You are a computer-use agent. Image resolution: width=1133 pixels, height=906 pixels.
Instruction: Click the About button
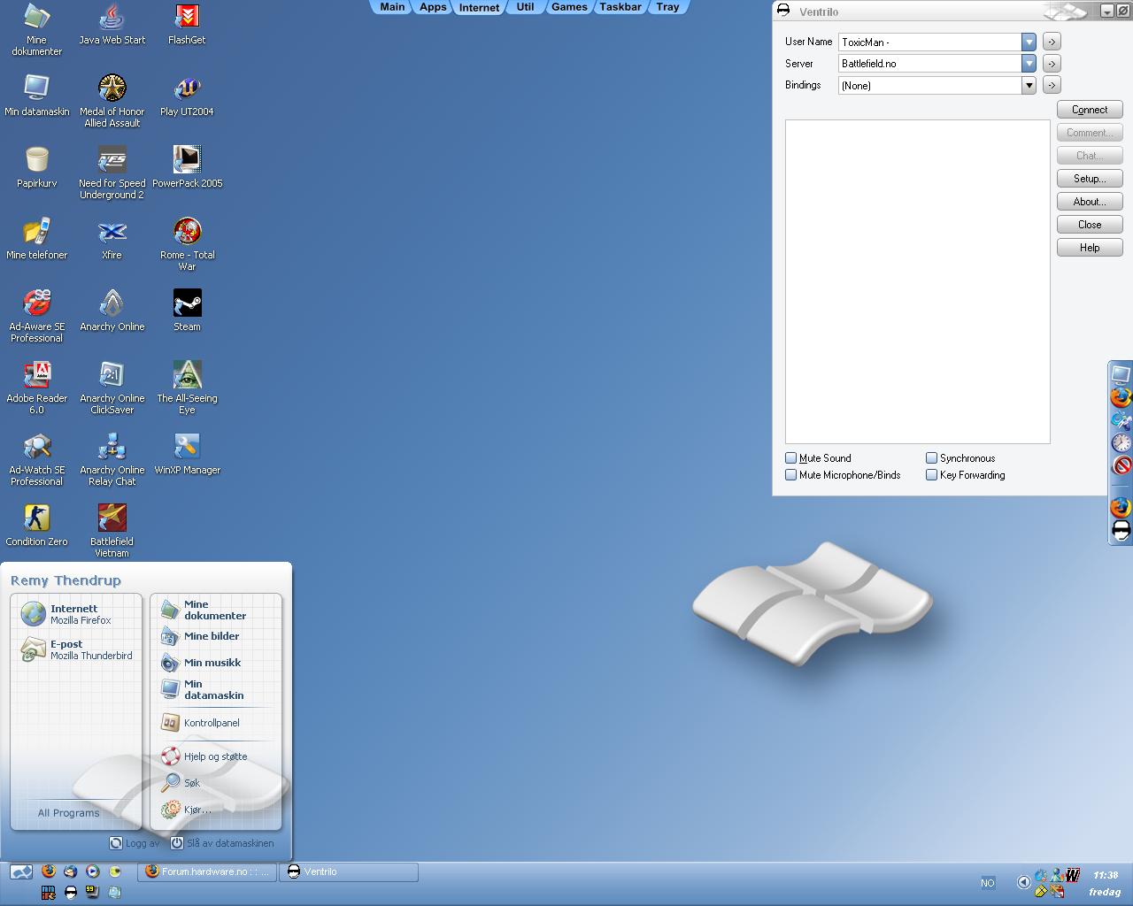(x=1090, y=202)
